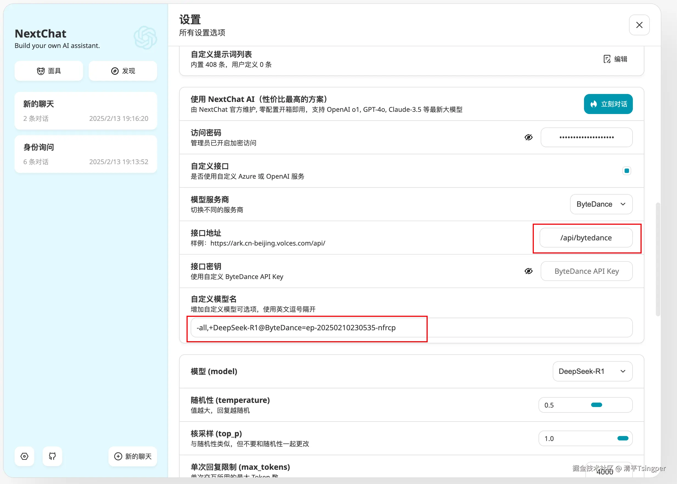Viewport: 677px width, 484px height.
Task: Toggle visibility of the 接口密钥 field
Action: tap(529, 271)
